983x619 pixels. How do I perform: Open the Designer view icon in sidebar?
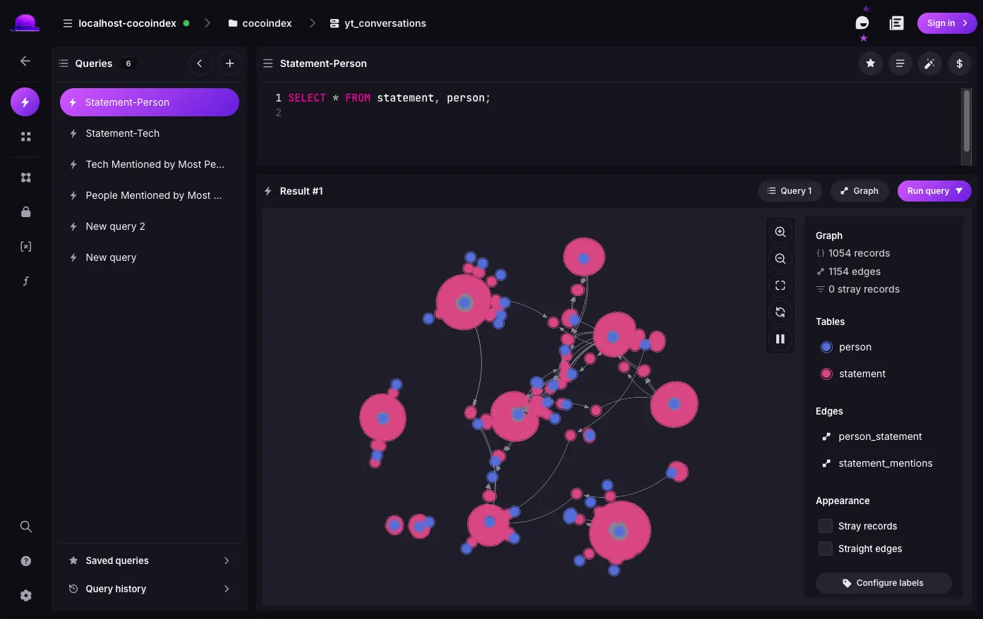[x=25, y=178]
